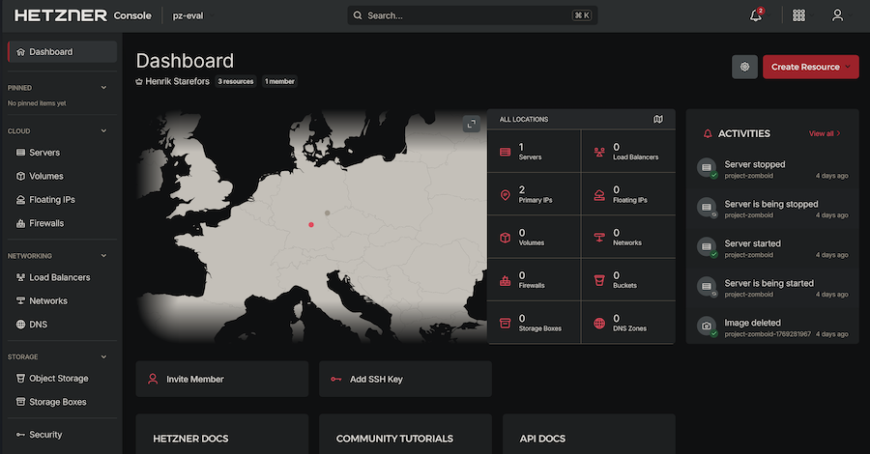Screen dimensions: 870x454
Task: Open the Create Resource dropdown
Action: click(x=811, y=67)
